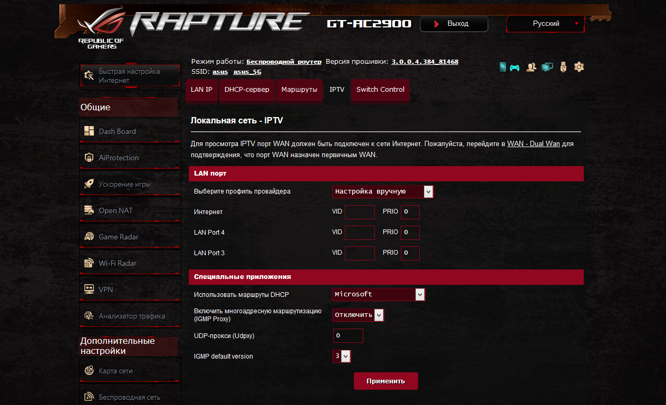Click the game controller status icon

[x=515, y=67]
